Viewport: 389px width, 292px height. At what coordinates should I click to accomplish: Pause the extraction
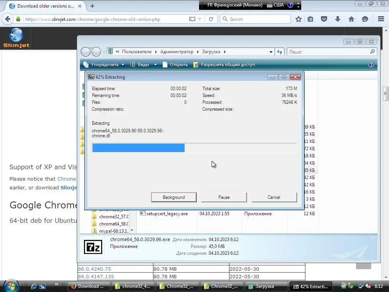tap(224, 197)
